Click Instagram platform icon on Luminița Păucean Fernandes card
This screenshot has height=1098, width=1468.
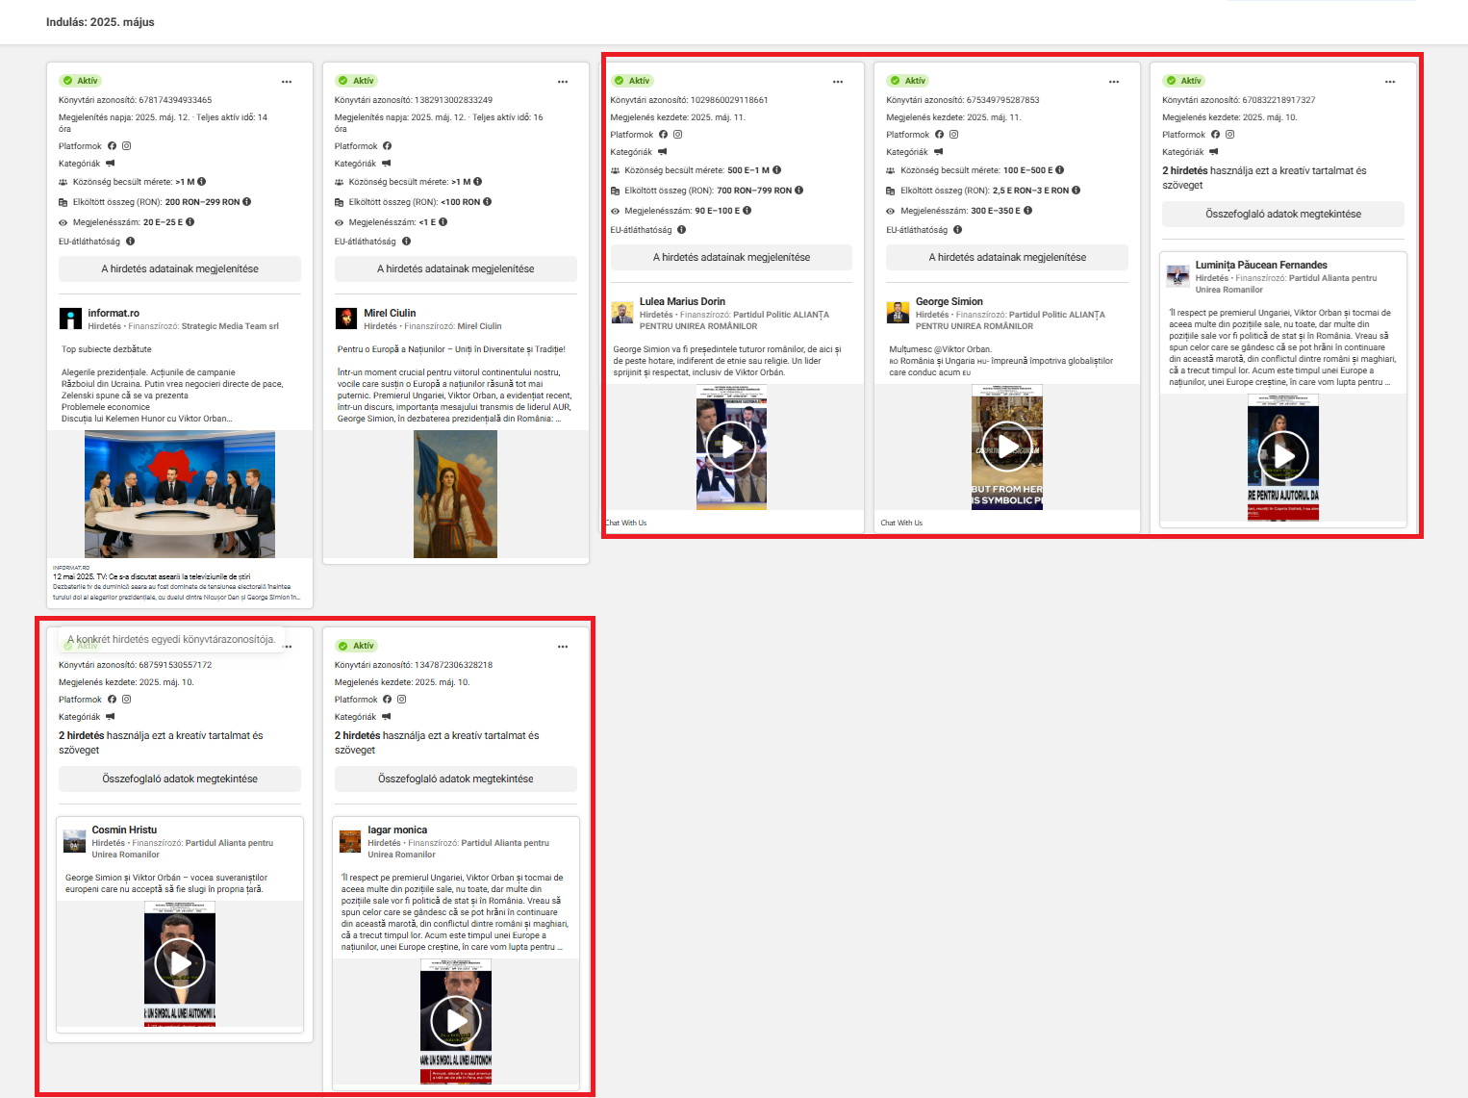(x=1229, y=135)
